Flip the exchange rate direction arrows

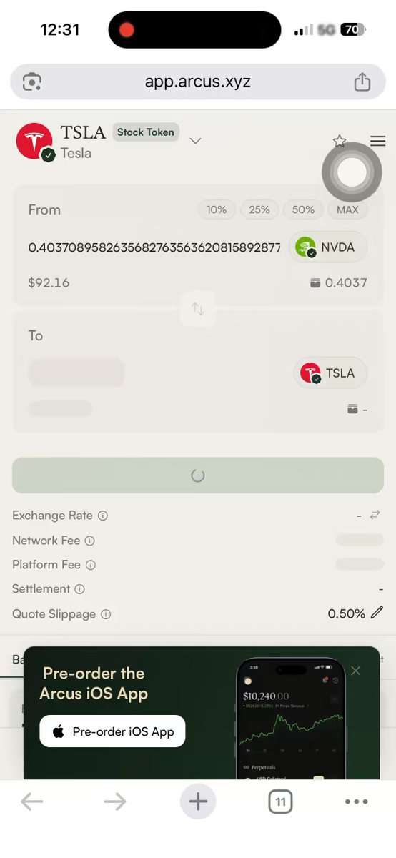(x=375, y=515)
